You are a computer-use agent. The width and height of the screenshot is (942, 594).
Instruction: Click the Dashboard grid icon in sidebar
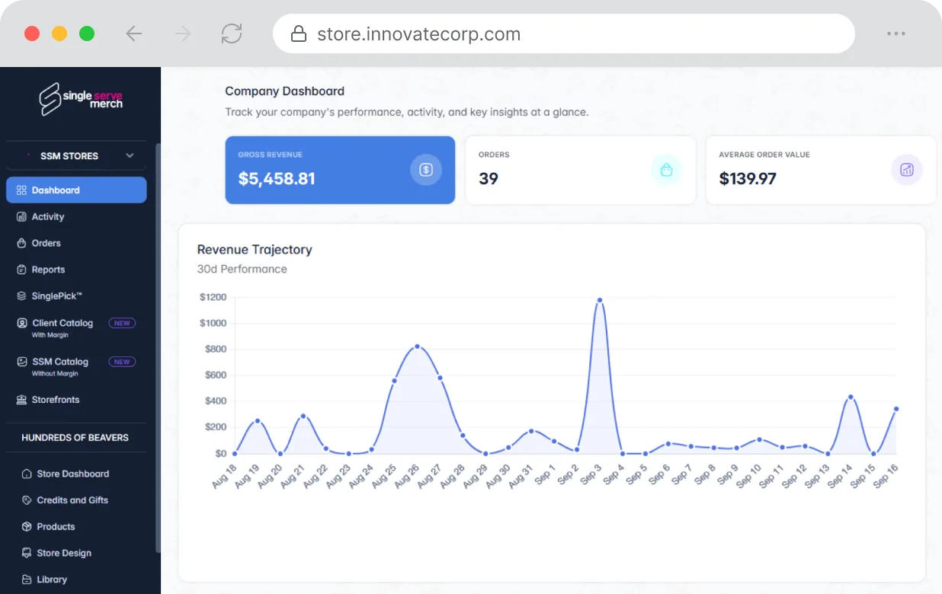click(21, 190)
